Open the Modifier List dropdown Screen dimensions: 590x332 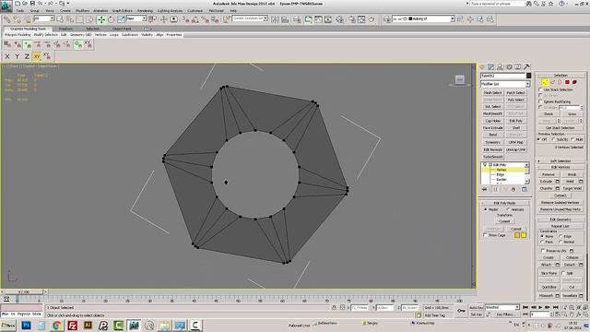505,84
